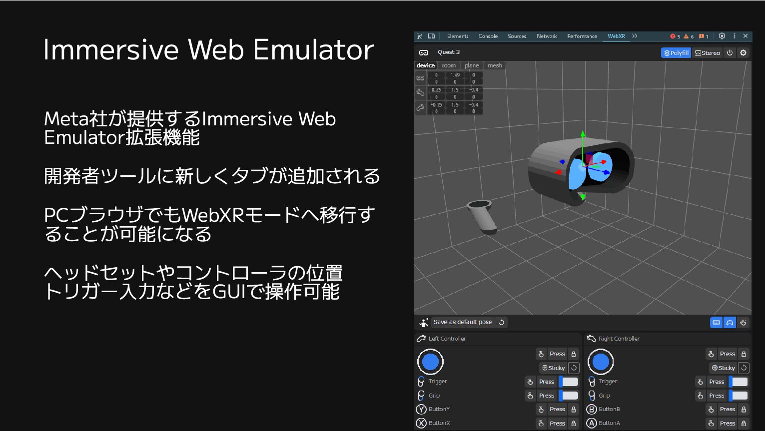The image size is (765, 431).
Task: Lock the ButtonX press
Action: pyautogui.click(x=574, y=423)
